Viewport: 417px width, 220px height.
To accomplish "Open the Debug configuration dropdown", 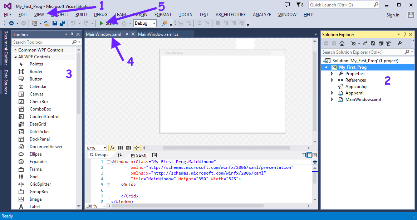I will click(x=145, y=23).
